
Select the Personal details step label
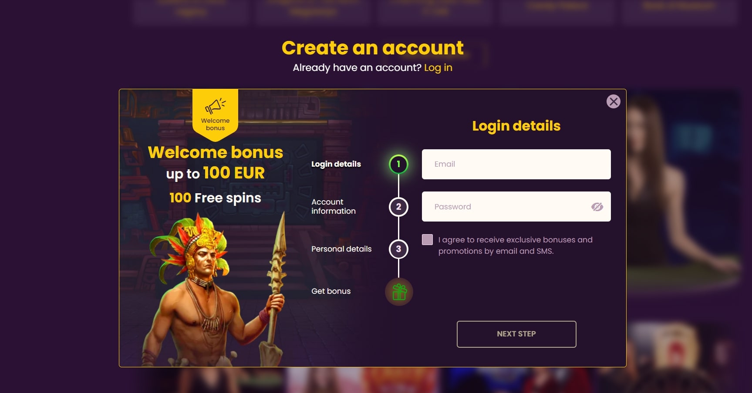pyautogui.click(x=341, y=249)
